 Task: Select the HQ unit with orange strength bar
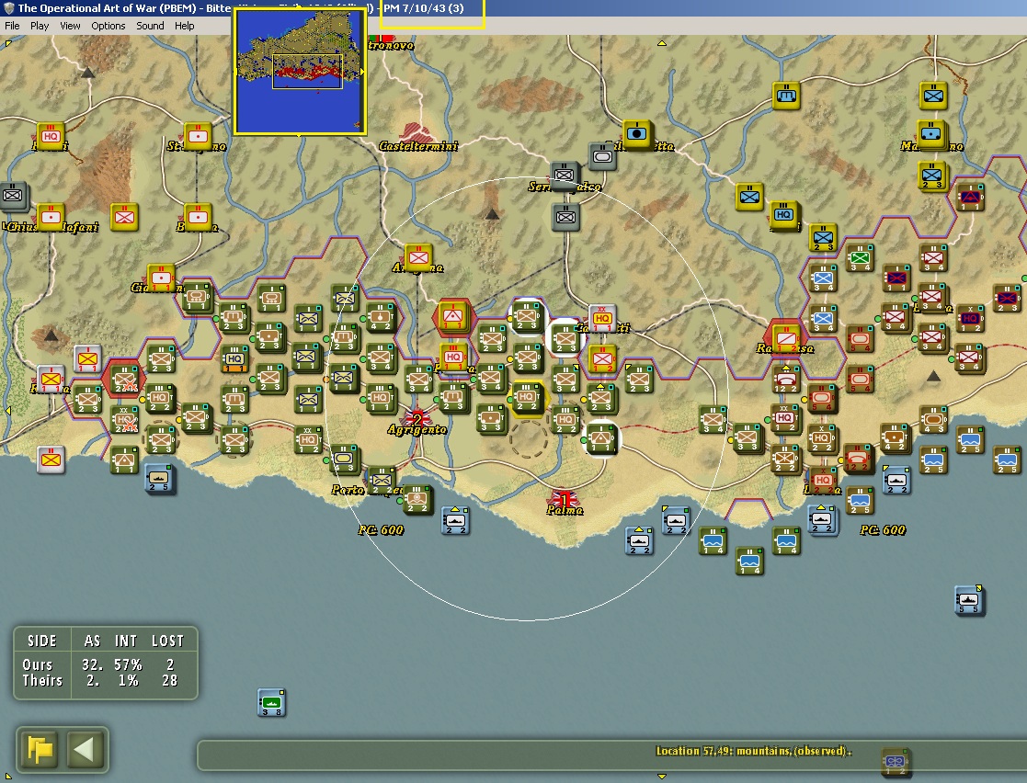[x=235, y=358]
